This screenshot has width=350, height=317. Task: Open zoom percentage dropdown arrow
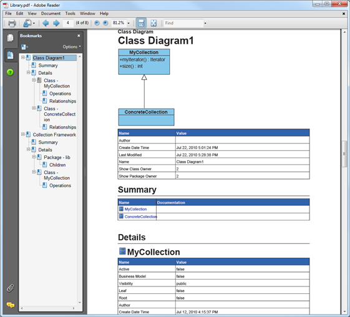[129, 23]
